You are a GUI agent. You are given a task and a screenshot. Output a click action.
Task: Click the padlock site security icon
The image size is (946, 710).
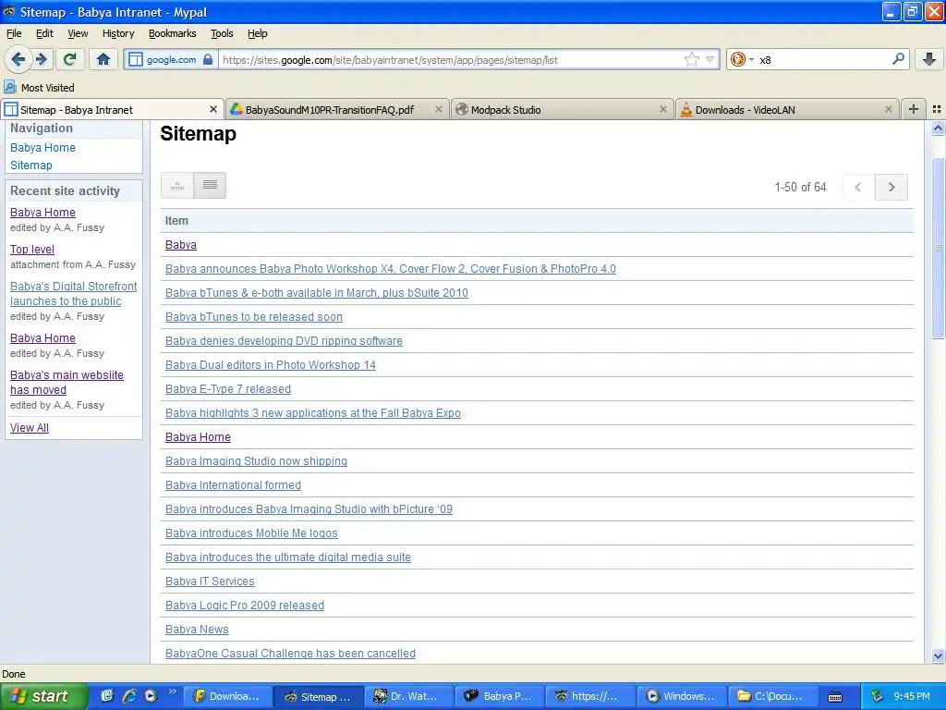[208, 59]
